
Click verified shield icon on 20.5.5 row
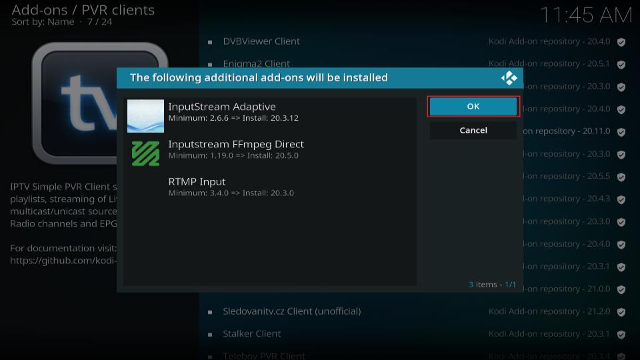621,177
